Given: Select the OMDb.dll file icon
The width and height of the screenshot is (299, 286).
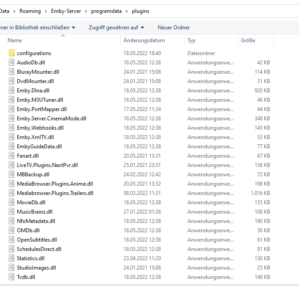Looking at the screenshot, I should pos(12,230).
